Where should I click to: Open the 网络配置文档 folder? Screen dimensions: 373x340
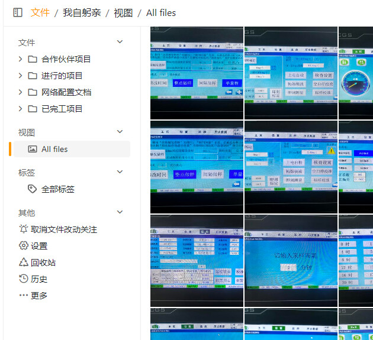click(66, 92)
